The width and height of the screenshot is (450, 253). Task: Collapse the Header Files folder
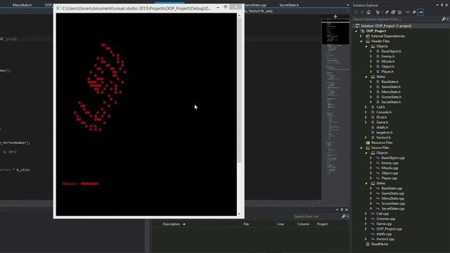[361, 41]
